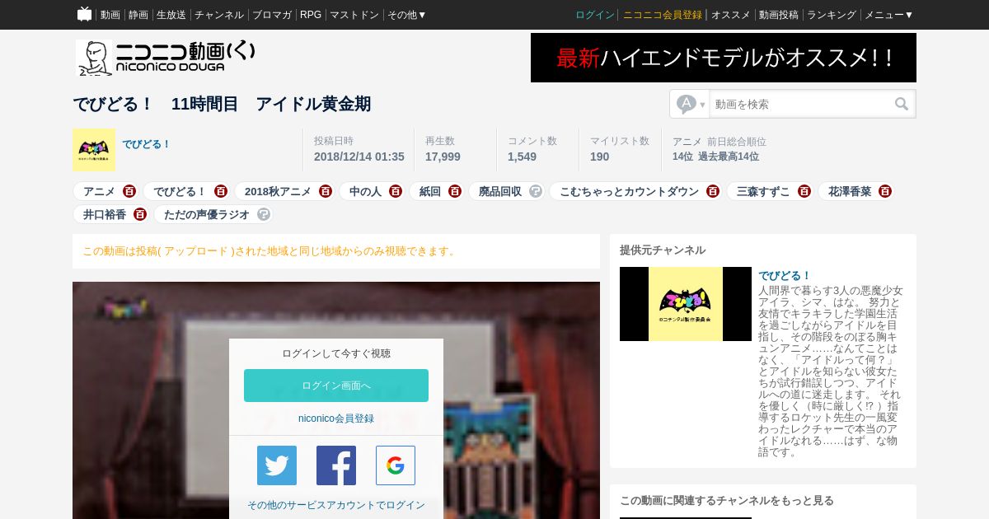Open ニコニコ会員登録 in the top bar
Image resolution: width=989 pixels, height=519 pixels.
point(663,15)
